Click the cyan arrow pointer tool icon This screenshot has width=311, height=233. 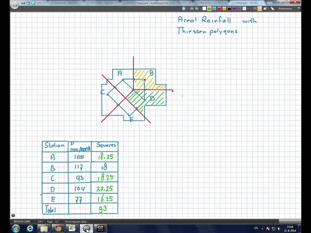click(184, 8)
